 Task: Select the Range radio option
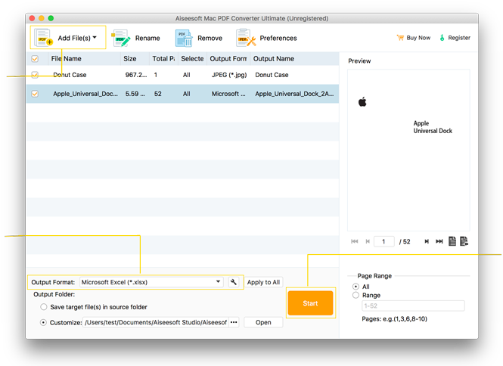(356, 295)
